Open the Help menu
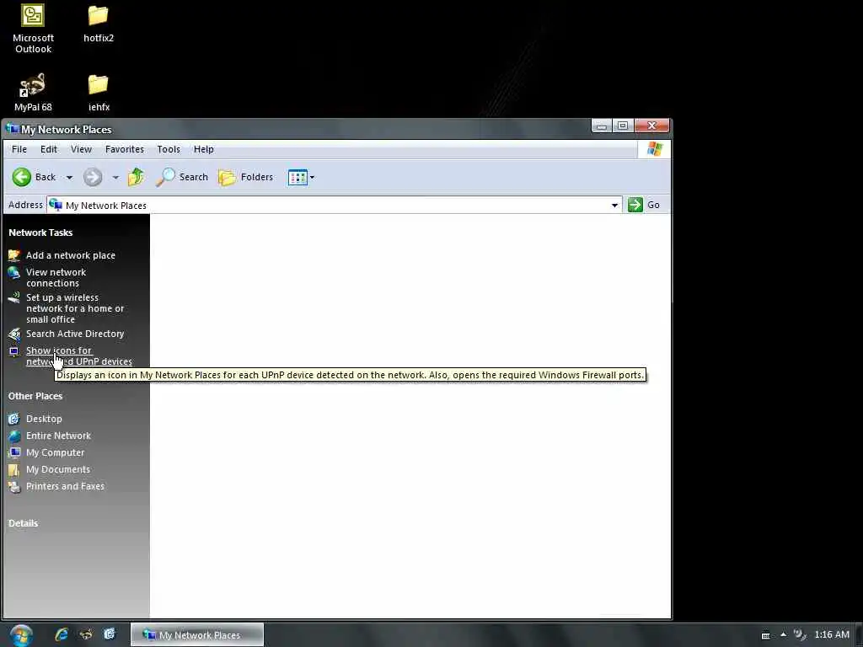The image size is (863, 647). coord(204,149)
